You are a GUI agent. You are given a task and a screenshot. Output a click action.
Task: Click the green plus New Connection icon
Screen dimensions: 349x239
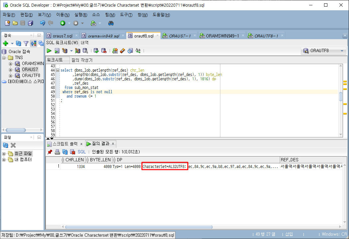6,43
